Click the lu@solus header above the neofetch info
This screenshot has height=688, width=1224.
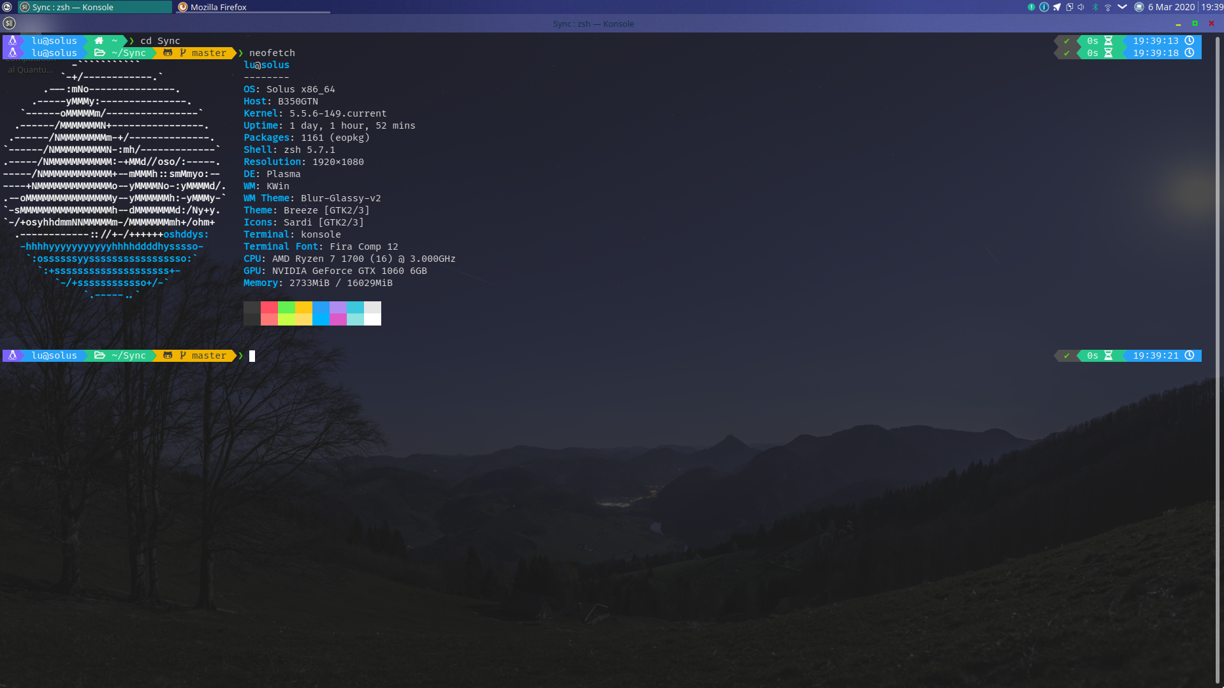(x=266, y=65)
